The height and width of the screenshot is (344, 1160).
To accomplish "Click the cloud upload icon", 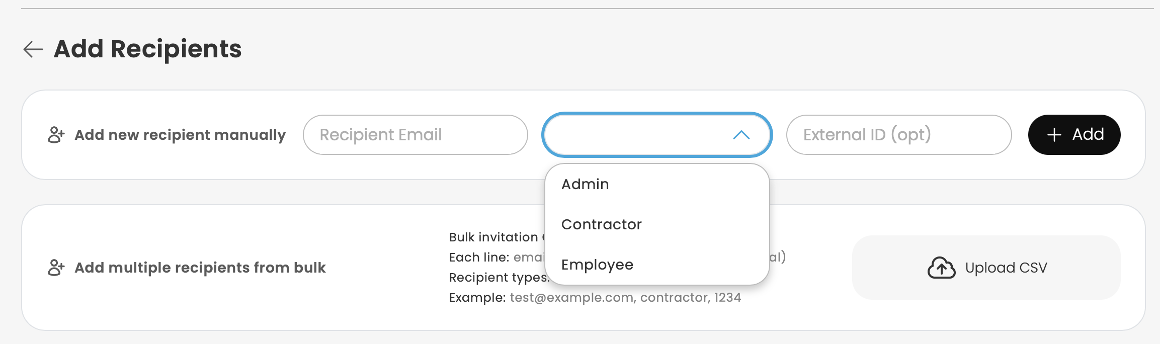I will (941, 268).
